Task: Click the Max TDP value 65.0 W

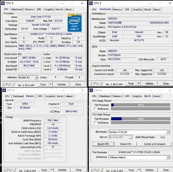Action: click(59, 21)
